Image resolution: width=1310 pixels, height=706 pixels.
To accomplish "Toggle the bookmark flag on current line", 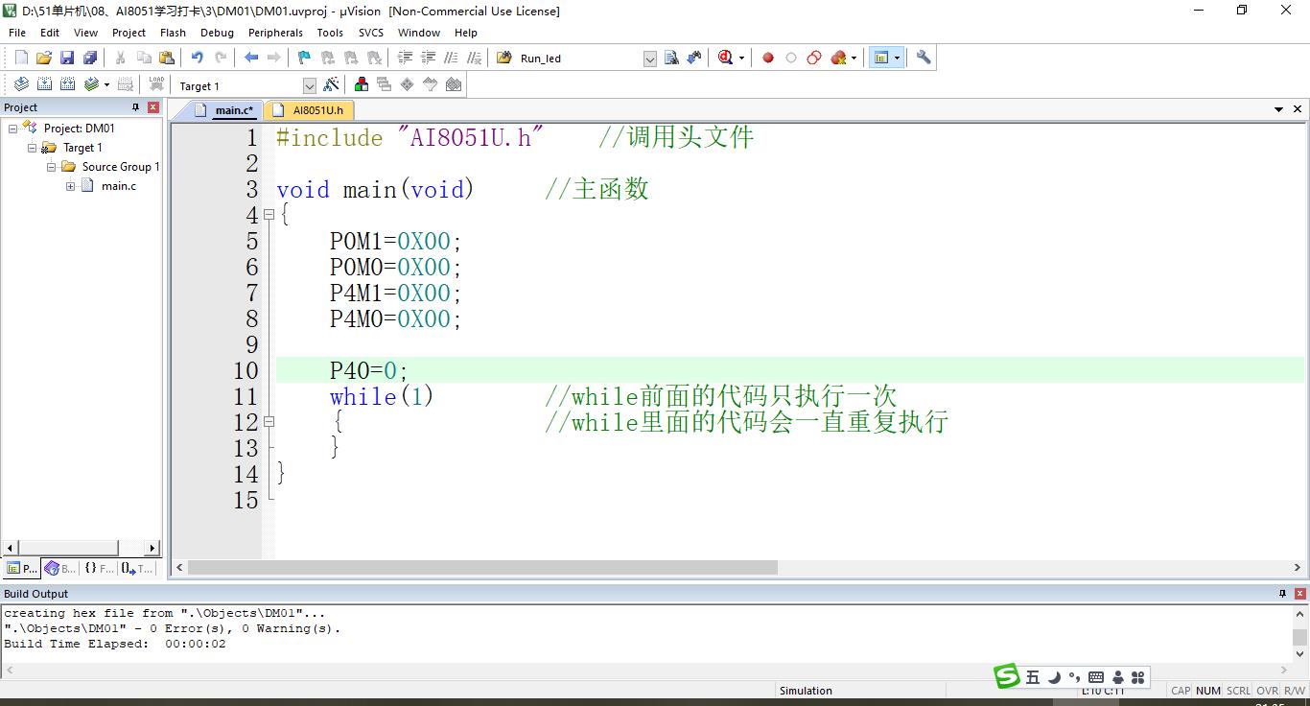I will point(304,58).
